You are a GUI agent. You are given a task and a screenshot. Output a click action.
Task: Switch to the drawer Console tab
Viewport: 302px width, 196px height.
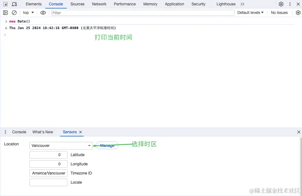tap(19, 132)
